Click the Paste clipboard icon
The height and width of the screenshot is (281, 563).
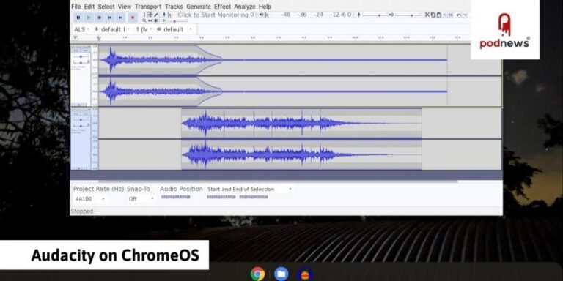[x=439, y=15]
